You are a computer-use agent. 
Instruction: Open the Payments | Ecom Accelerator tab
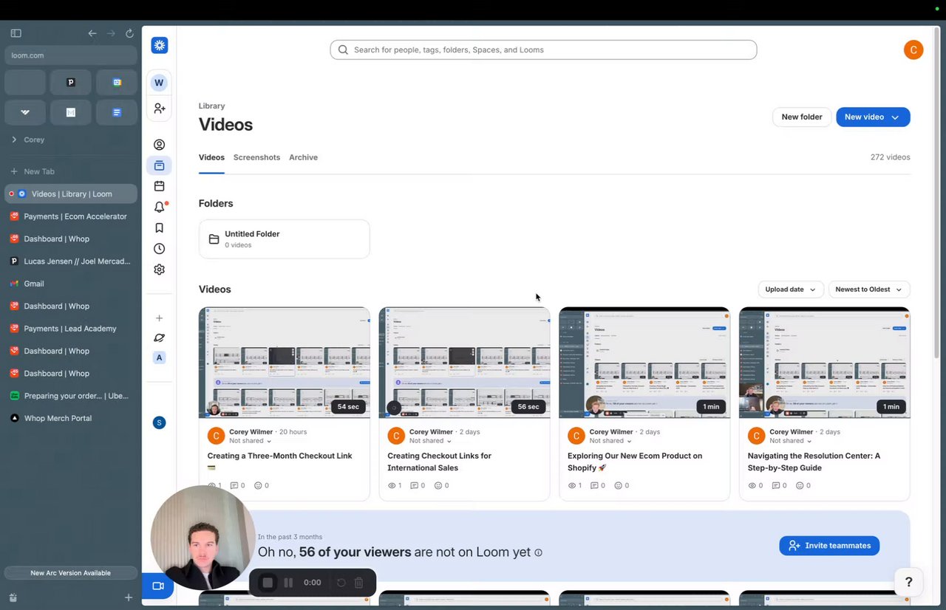71,216
